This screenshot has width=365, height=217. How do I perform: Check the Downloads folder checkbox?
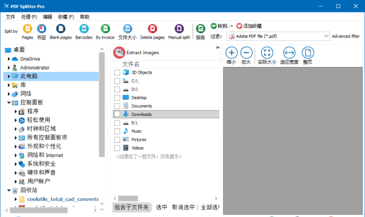point(117,114)
